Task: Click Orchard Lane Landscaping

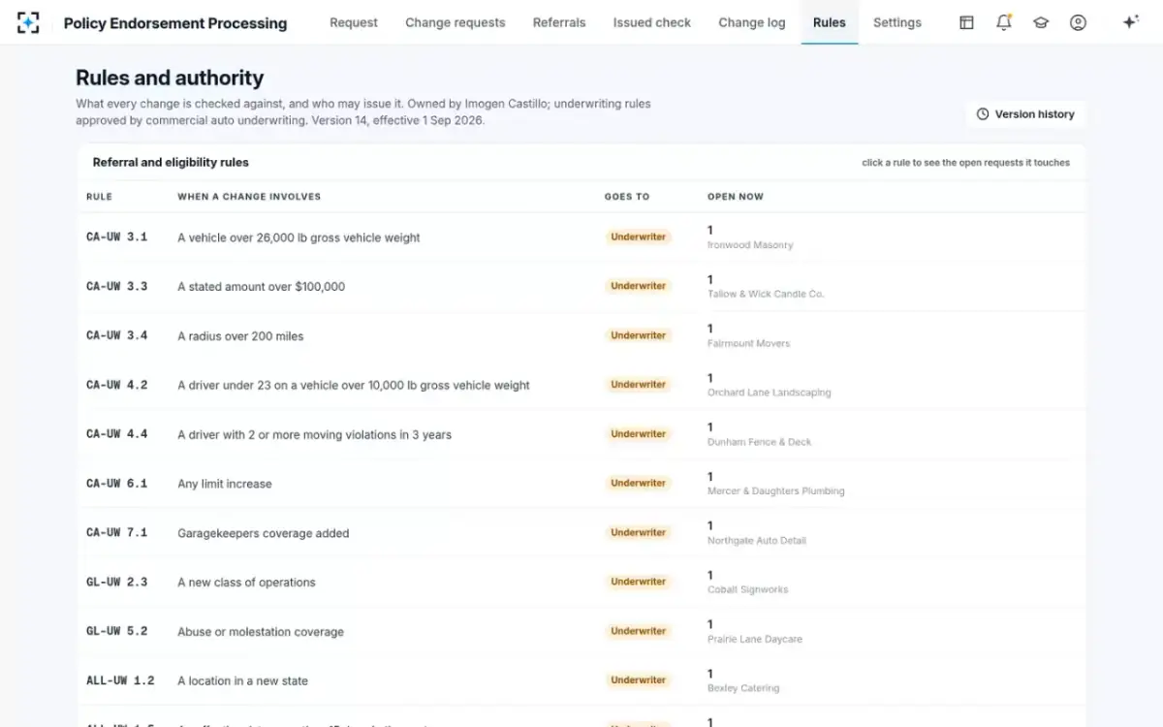Action: click(x=770, y=393)
